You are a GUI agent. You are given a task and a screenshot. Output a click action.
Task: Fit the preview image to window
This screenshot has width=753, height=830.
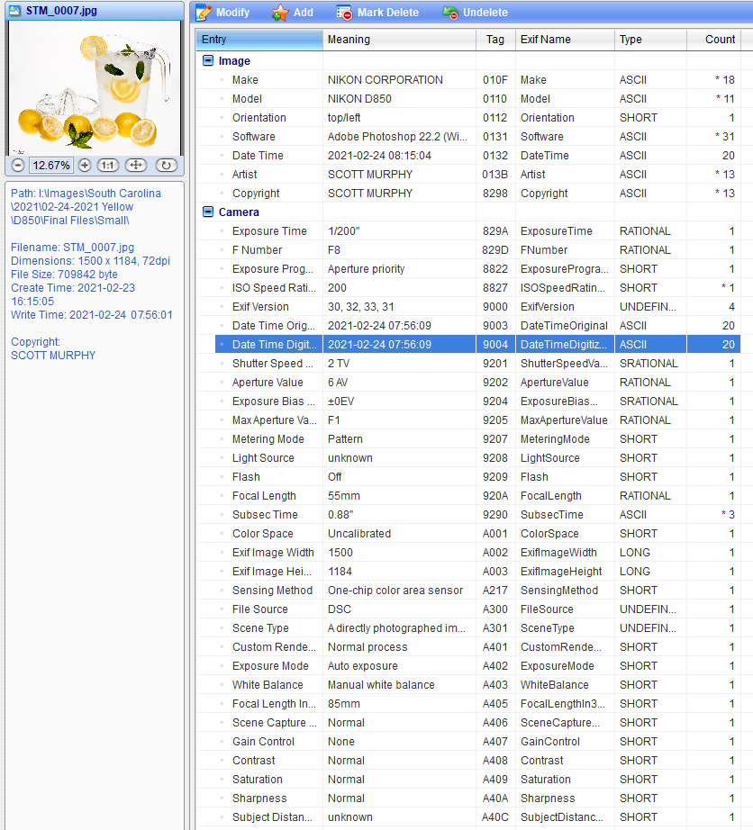(x=136, y=165)
